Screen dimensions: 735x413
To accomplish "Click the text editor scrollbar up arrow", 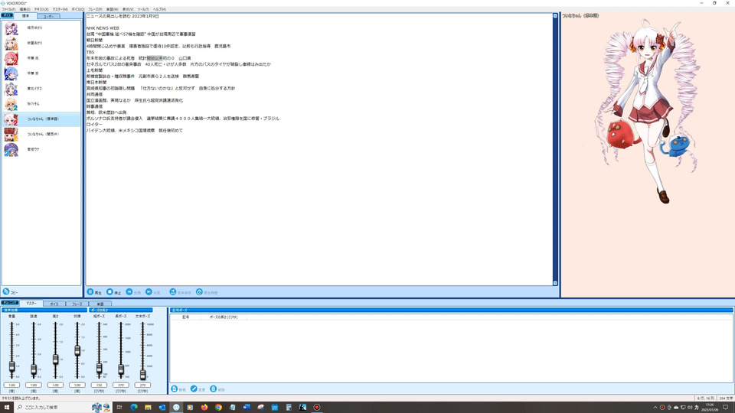I will 556,16.
